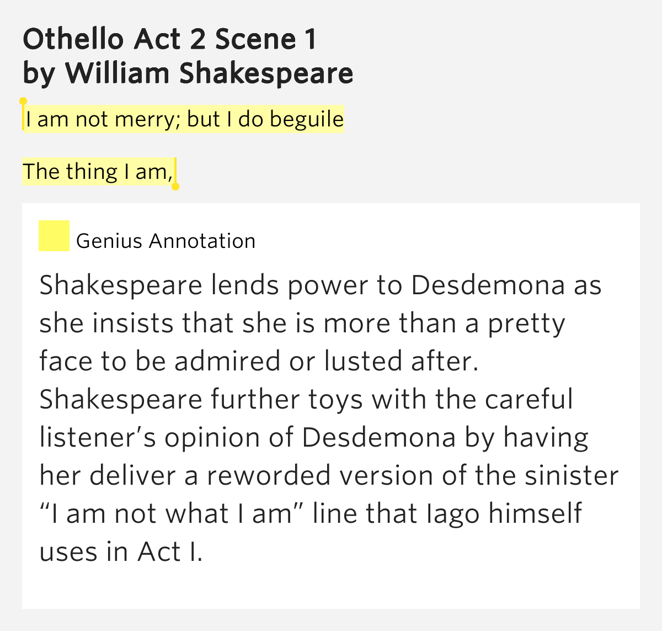Click the "Genius Annotation" label
This screenshot has height=631, width=662.
165,241
